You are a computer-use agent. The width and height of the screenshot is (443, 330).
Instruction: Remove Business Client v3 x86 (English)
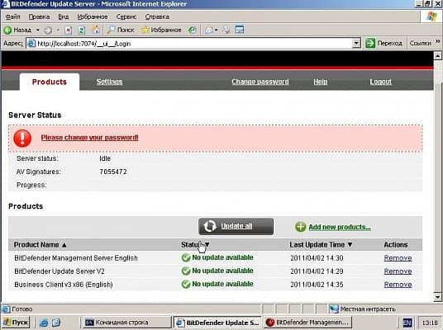coord(398,285)
